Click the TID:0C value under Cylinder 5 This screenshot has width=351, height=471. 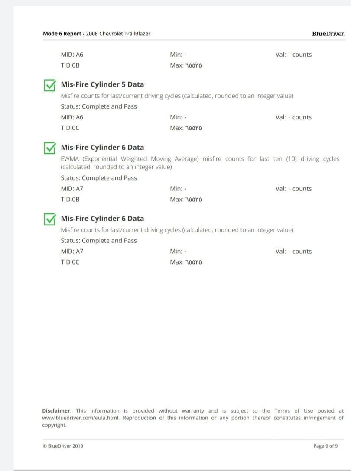click(x=70, y=128)
